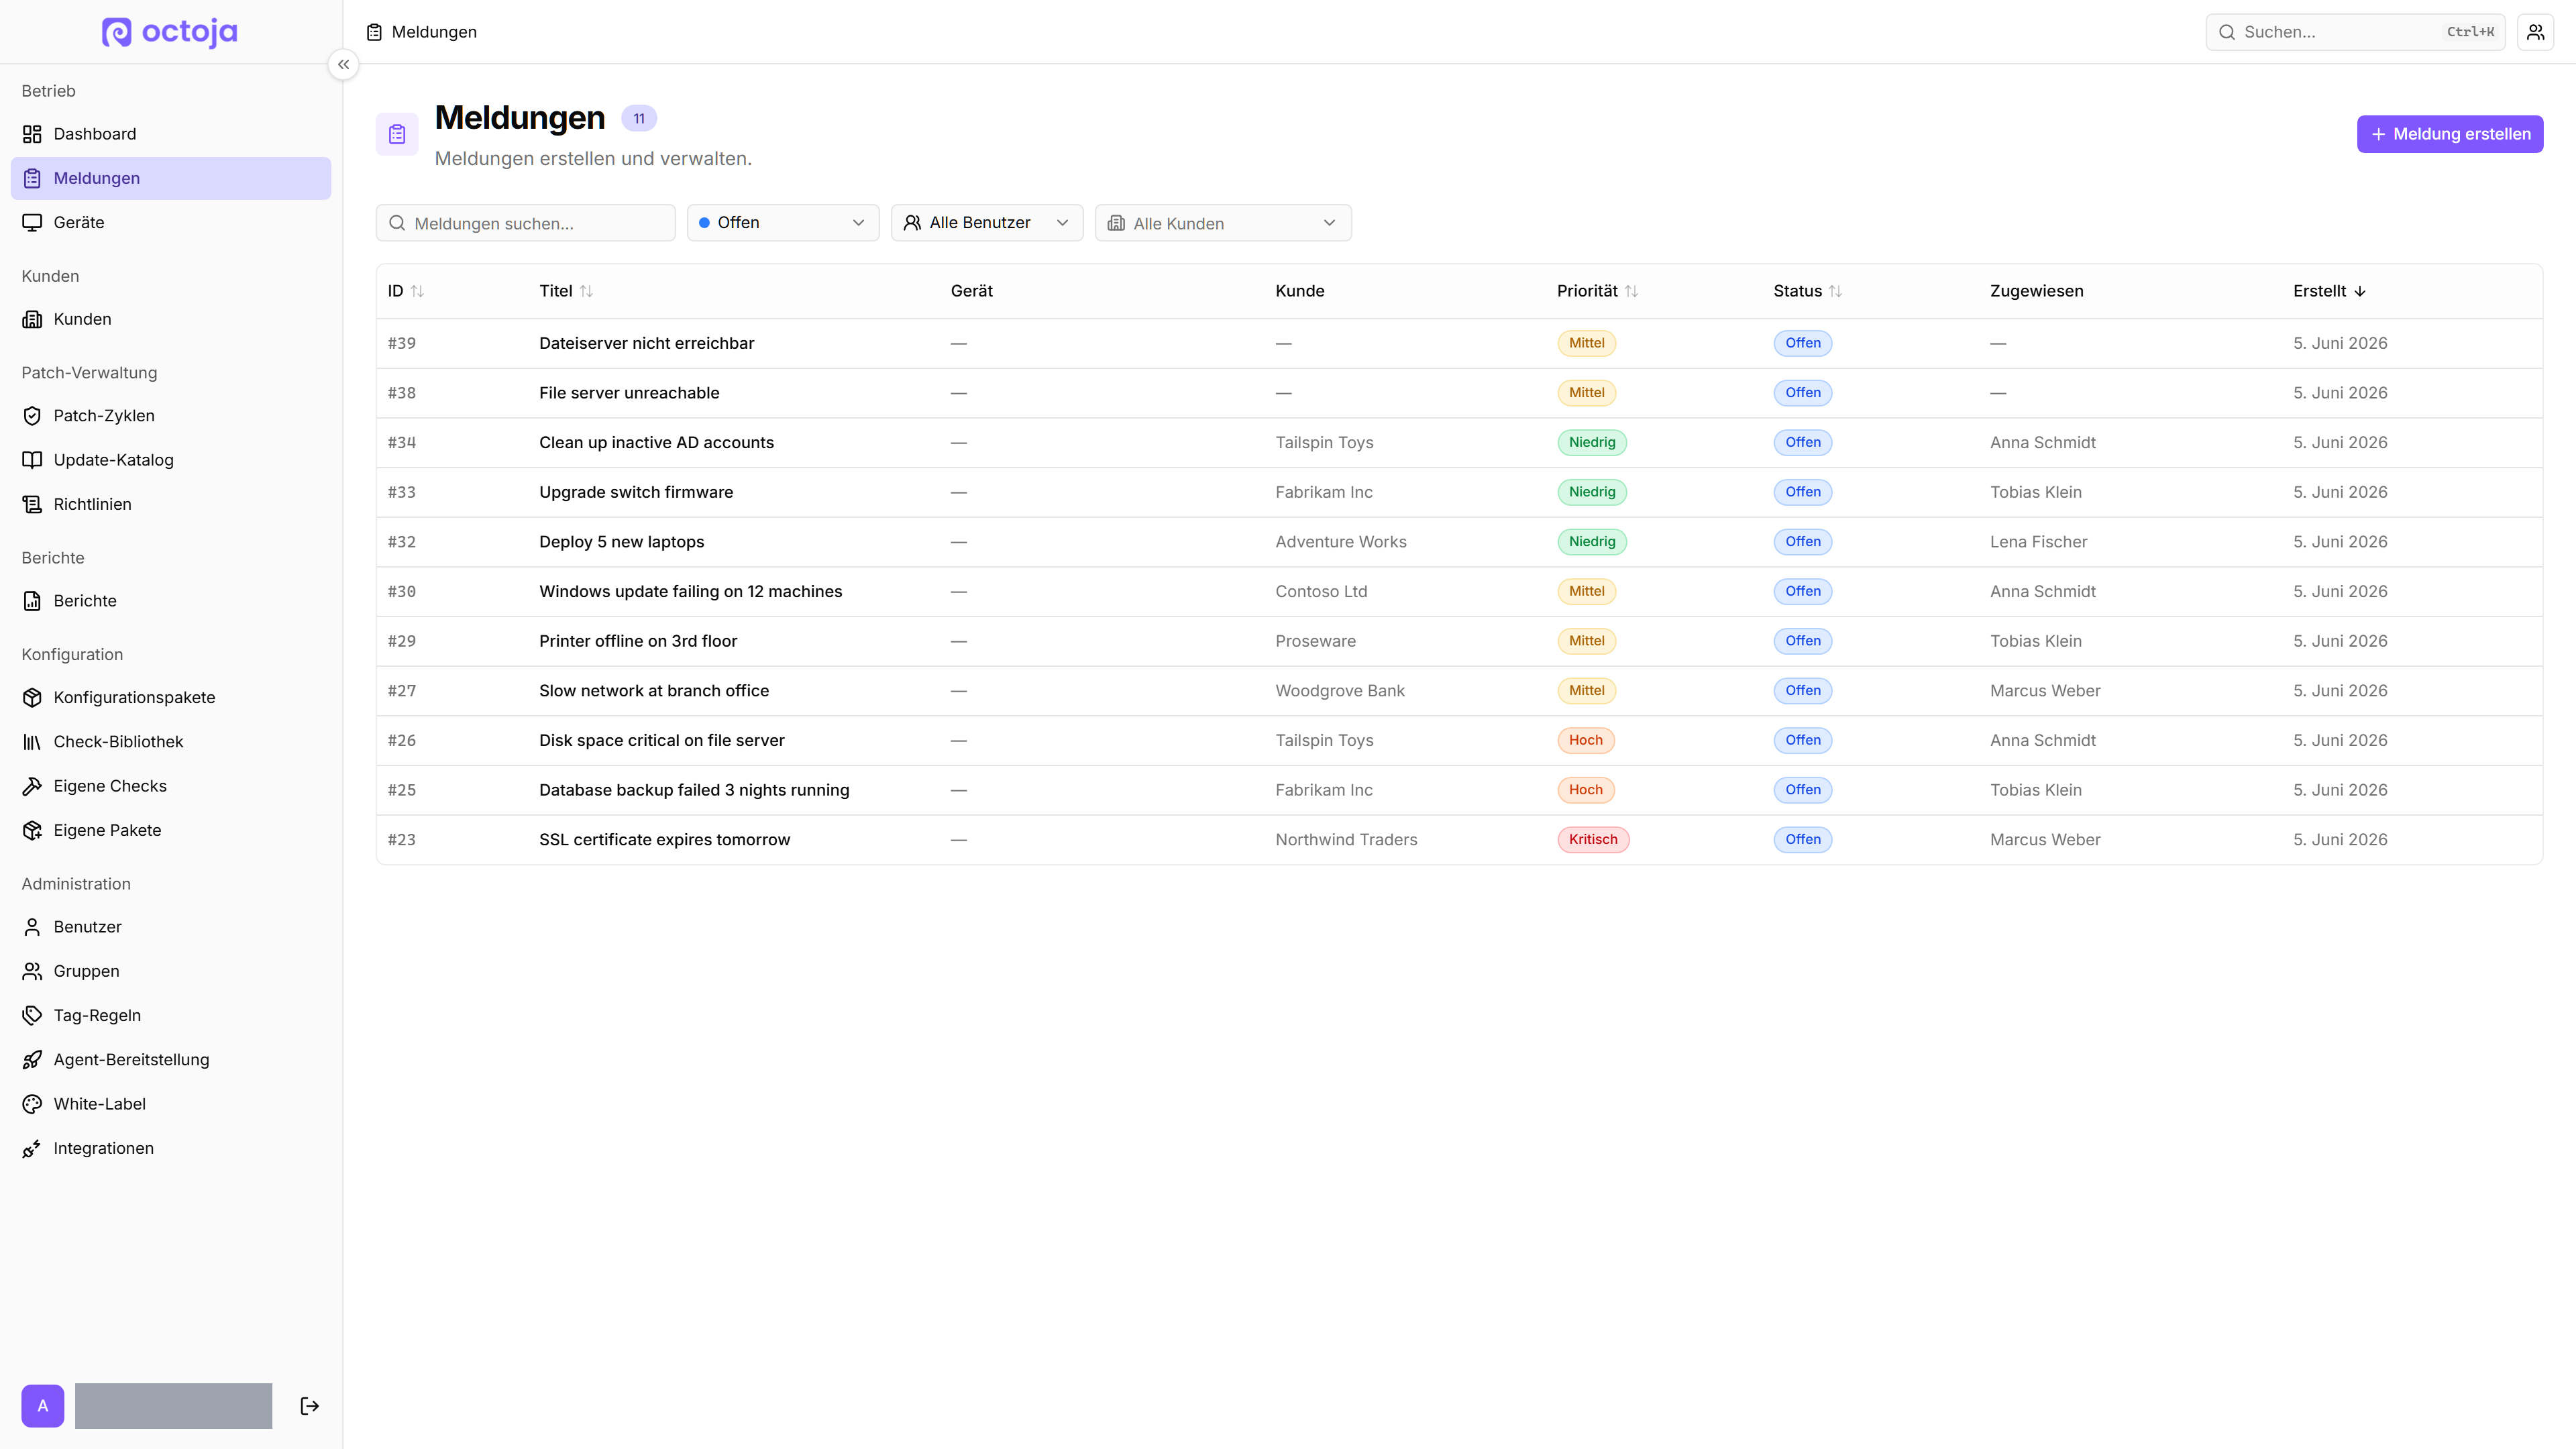The height and width of the screenshot is (1449, 2576).
Task: Sort table by ID column
Action: (406, 291)
